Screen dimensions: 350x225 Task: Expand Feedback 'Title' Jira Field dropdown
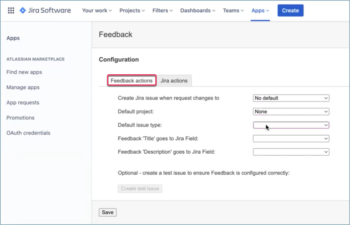[291, 139]
